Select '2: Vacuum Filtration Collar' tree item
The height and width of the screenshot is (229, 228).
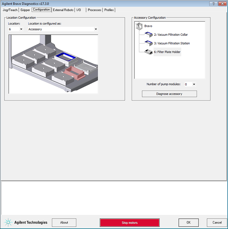171,34
